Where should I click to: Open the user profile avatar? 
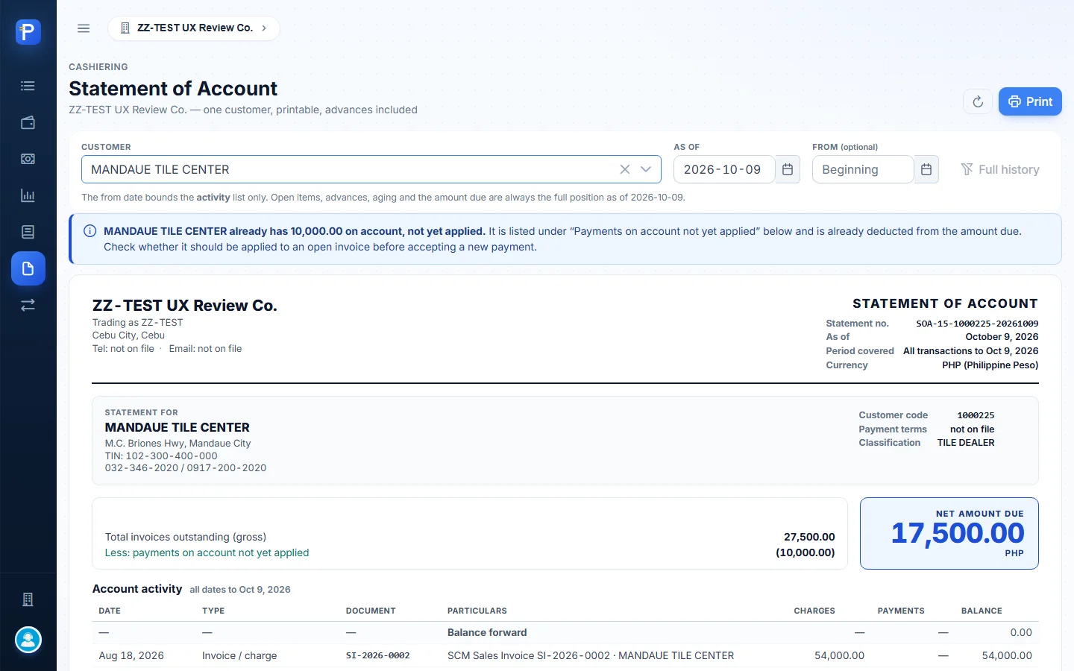pos(28,640)
